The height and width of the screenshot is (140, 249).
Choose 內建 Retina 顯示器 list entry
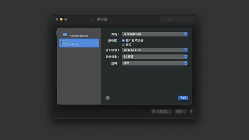tap(79, 36)
